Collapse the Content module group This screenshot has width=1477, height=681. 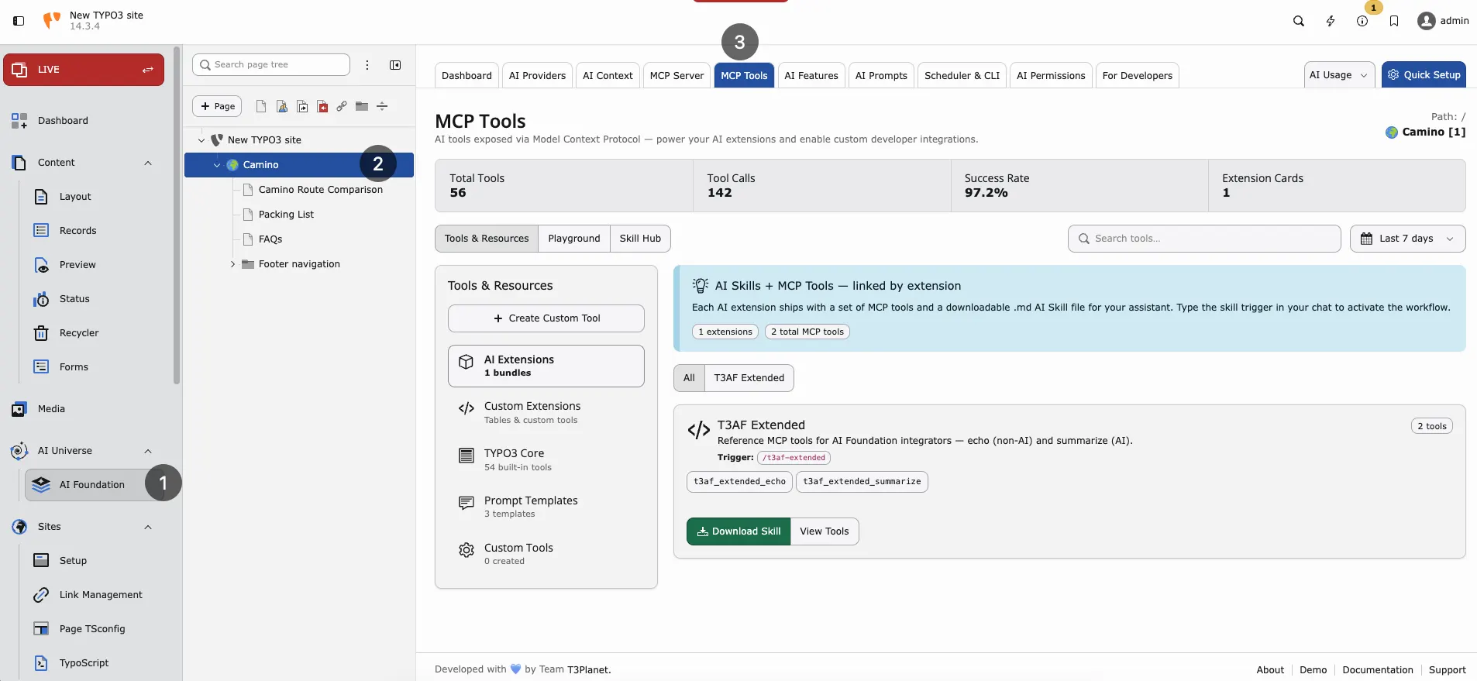(148, 163)
